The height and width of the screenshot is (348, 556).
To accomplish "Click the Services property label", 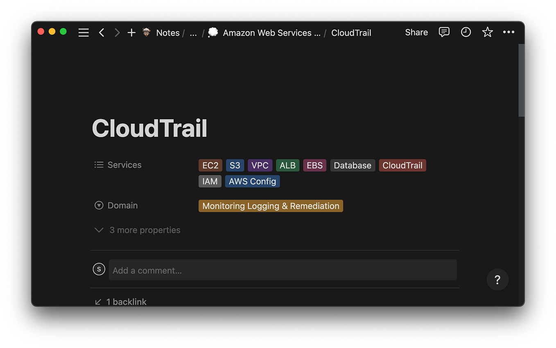I will click(118, 165).
